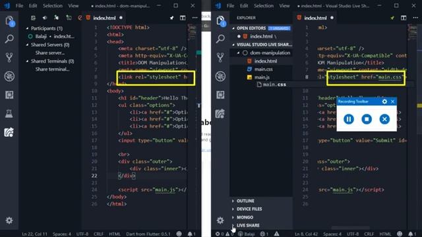Image resolution: width=422 pixels, height=237 pixels.
Task: Open Search in left window activity bar
Action: [x=9, y=39]
